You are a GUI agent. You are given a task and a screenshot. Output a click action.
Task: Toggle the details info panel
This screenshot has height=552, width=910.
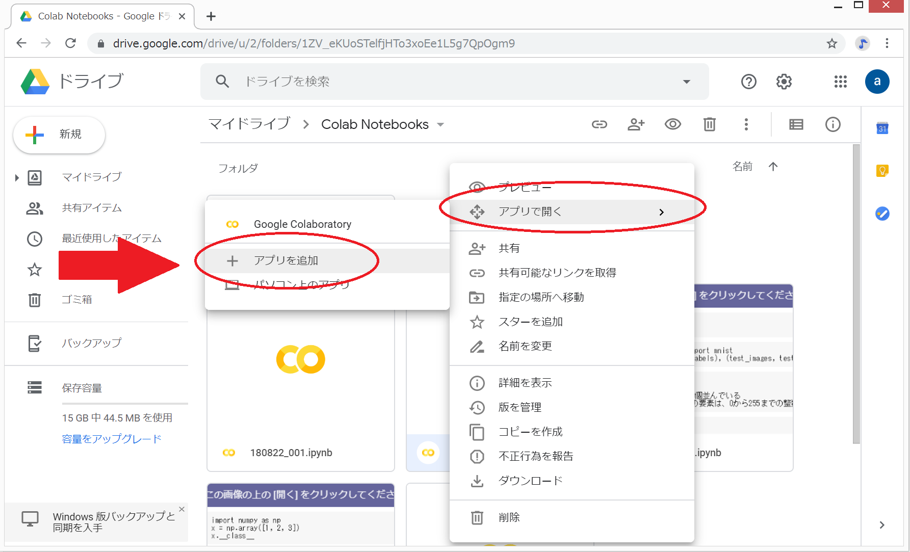coord(833,124)
